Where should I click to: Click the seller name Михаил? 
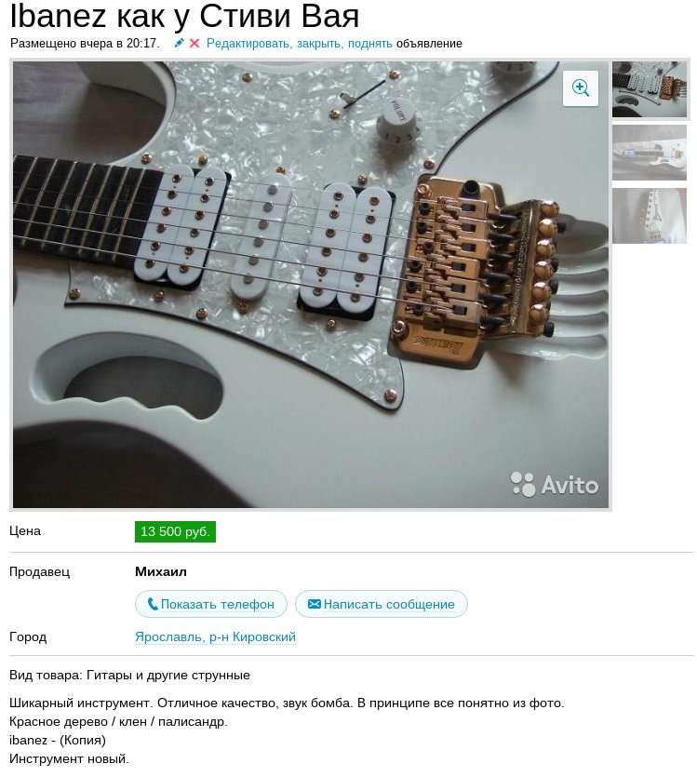pyautogui.click(x=161, y=572)
